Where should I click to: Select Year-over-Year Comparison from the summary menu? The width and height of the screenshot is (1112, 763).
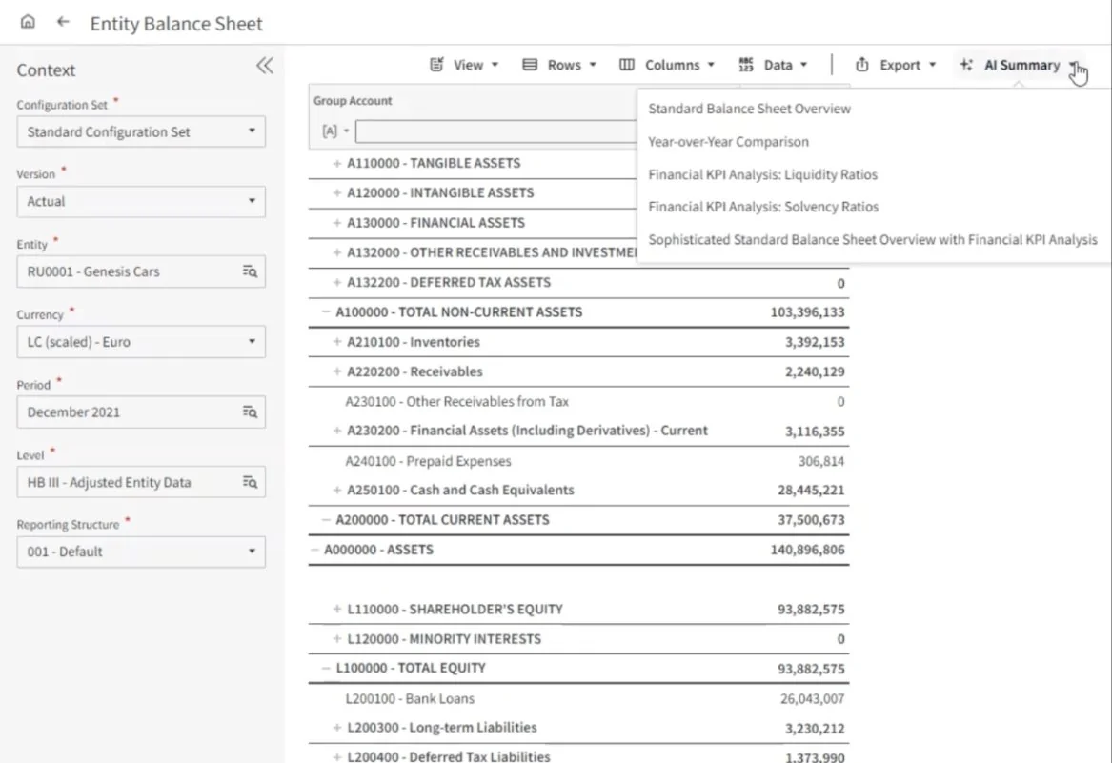coord(727,141)
